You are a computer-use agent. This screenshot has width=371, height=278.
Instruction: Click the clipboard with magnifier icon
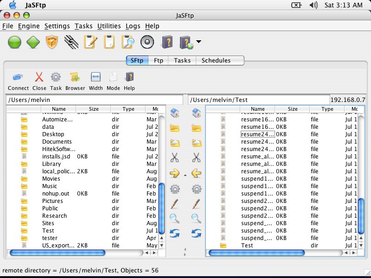pos(128,42)
